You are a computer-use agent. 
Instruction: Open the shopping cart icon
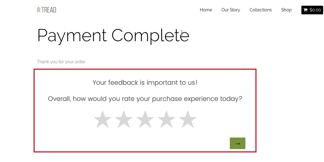click(x=305, y=10)
